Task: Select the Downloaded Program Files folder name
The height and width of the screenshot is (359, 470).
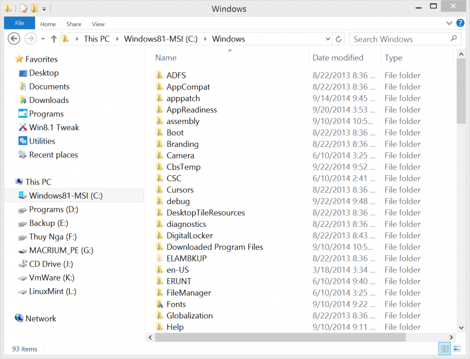Action: click(x=215, y=247)
